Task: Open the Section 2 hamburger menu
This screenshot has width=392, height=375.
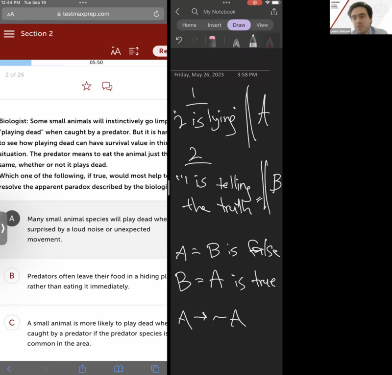Action: pos(9,34)
